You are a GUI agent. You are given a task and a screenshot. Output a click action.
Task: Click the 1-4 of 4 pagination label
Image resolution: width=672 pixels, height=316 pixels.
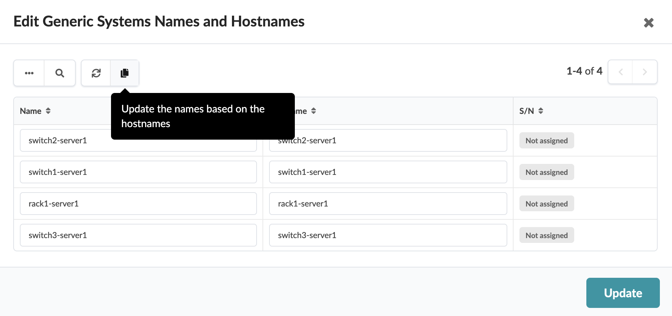coord(584,71)
